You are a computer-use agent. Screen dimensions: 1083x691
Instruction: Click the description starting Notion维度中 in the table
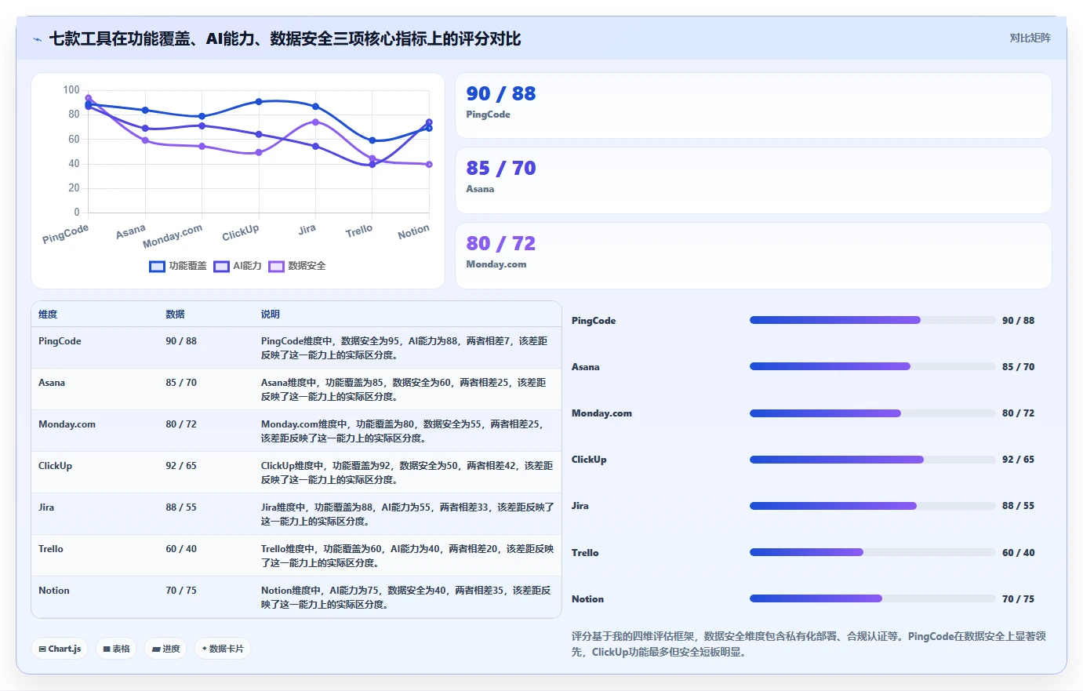click(406, 598)
